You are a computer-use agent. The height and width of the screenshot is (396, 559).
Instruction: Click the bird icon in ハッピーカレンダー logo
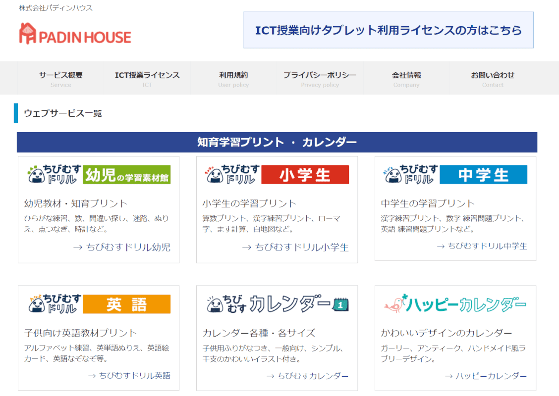(394, 304)
